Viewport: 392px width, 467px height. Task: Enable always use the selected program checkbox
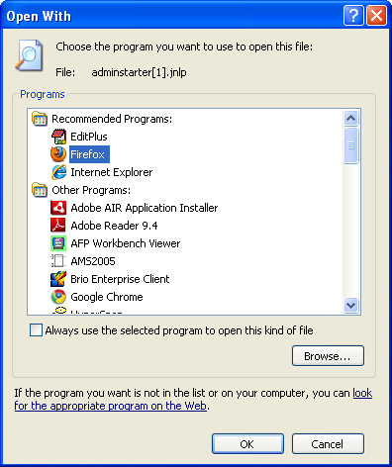36,330
